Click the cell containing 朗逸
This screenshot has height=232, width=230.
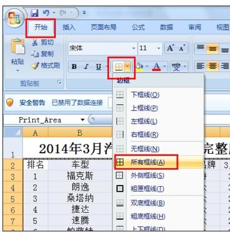(80, 187)
